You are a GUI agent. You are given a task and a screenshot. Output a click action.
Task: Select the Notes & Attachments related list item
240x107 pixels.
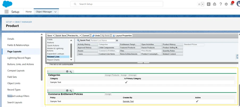(x=130, y=54)
